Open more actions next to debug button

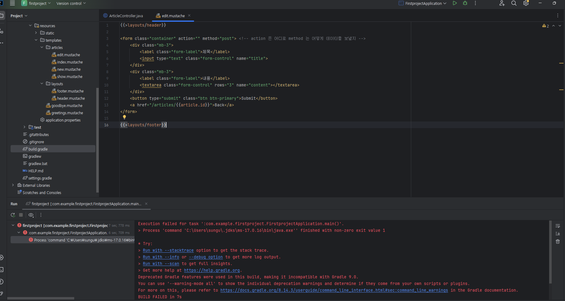(x=475, y=3)
